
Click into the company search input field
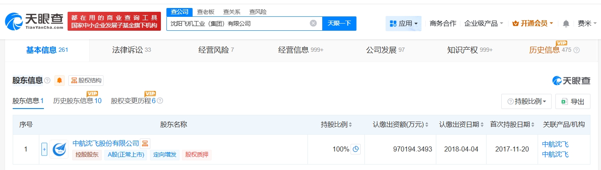click(x=237, y=24)
